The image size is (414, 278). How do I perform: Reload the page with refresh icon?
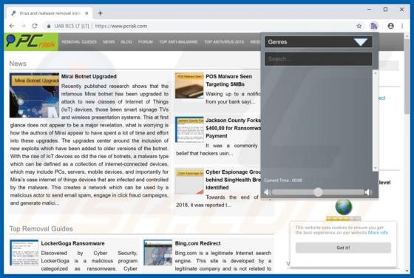(35, 26)
